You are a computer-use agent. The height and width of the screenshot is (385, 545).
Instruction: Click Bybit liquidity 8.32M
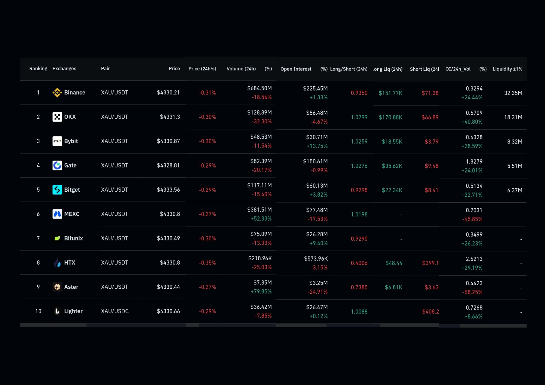pyautogui.click(x=515, y=142)
